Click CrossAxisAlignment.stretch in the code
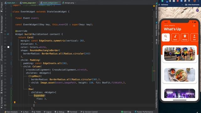This screenshot has height=113, width=201. click(69, 70)
